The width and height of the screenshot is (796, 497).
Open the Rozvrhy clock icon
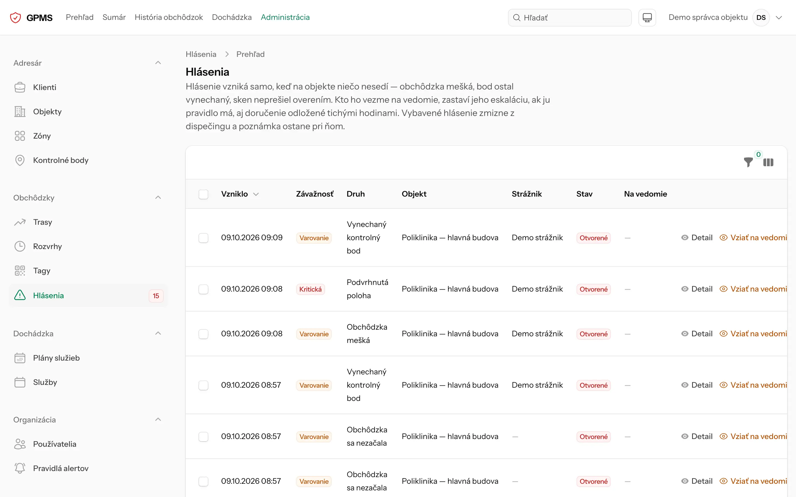point(20,247)
